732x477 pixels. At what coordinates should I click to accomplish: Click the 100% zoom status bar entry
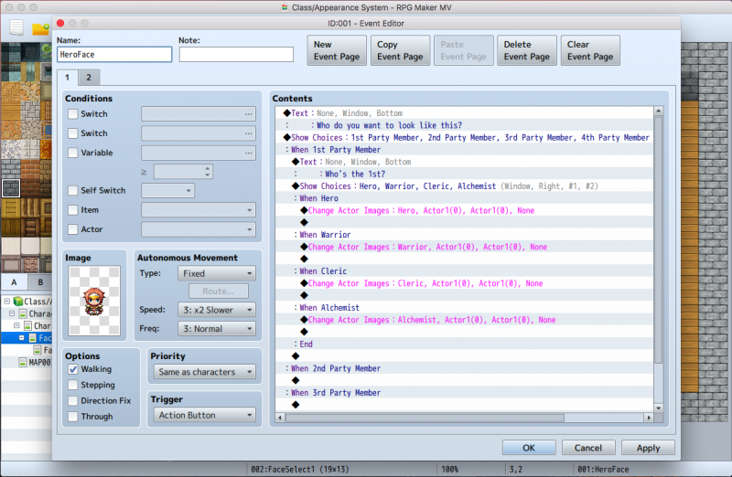tap(450, 469)
